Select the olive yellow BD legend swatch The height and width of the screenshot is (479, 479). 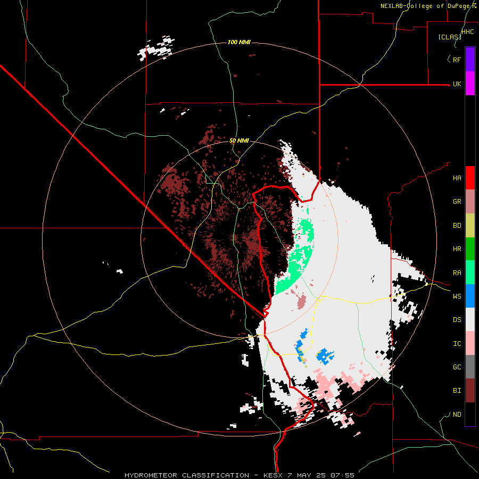point(470,226)
